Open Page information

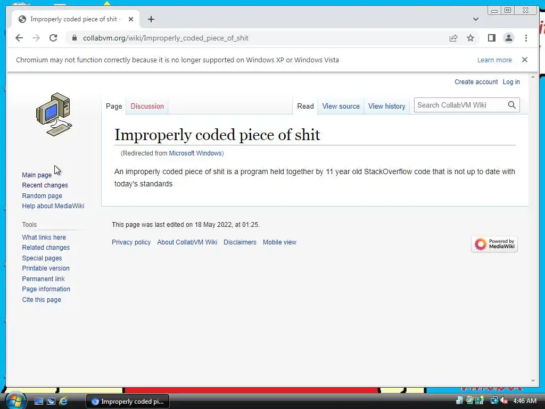pos(46,289)
